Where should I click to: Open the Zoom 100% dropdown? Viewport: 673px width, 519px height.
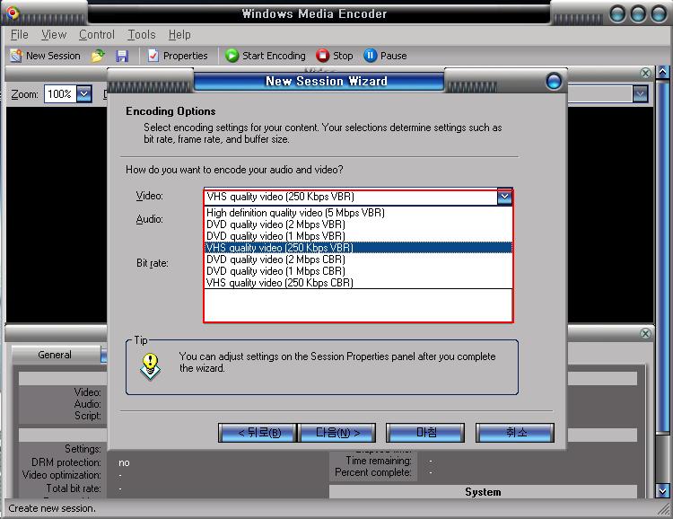[84, 93]
